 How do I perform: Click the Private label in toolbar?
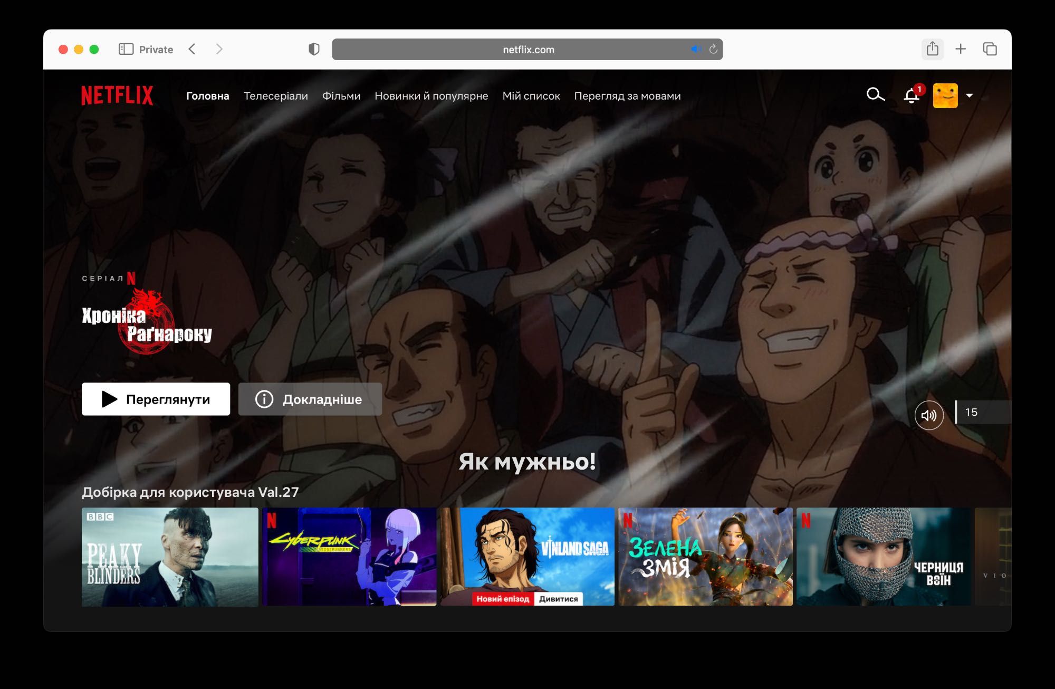click(x=156, y=50)
